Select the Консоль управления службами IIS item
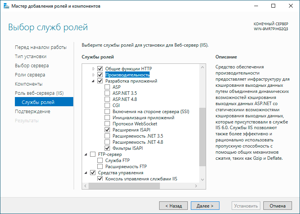 (x=141, y=179)
